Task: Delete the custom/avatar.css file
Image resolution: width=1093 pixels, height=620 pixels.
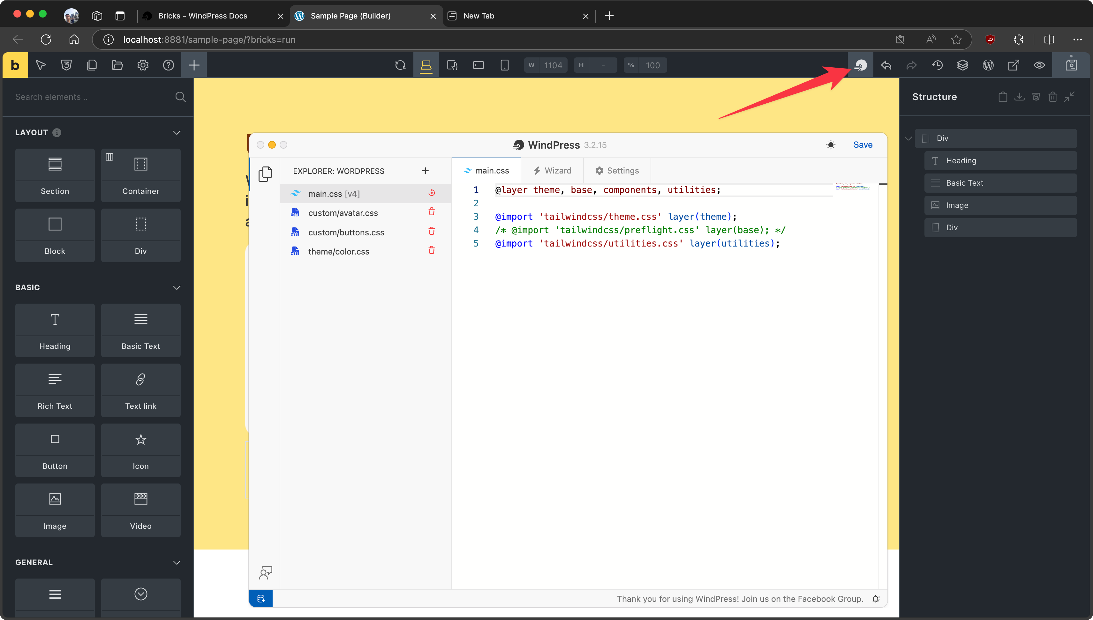Action: (431, 212)
